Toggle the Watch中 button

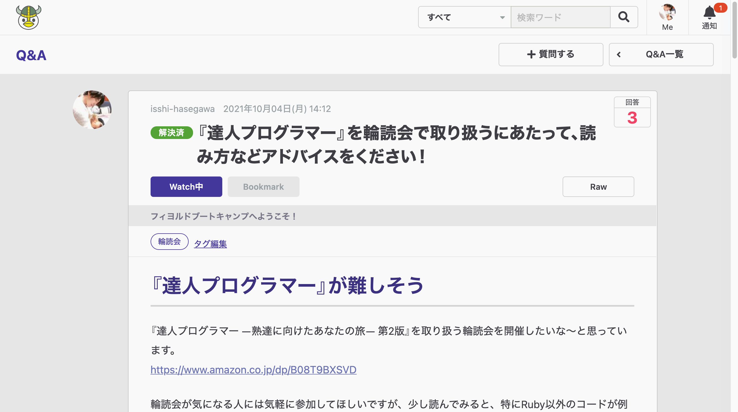tap(186, 187)
